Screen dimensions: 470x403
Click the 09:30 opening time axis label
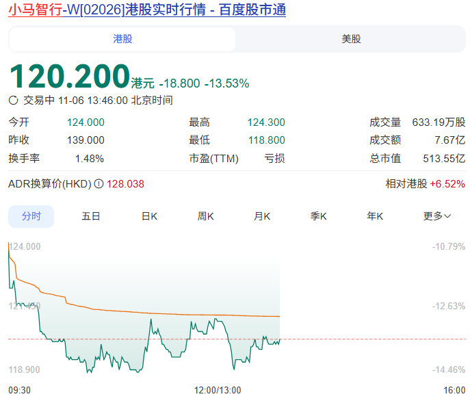19,390
